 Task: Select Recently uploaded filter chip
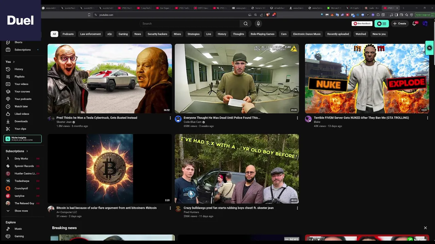(x=338, y=34)
